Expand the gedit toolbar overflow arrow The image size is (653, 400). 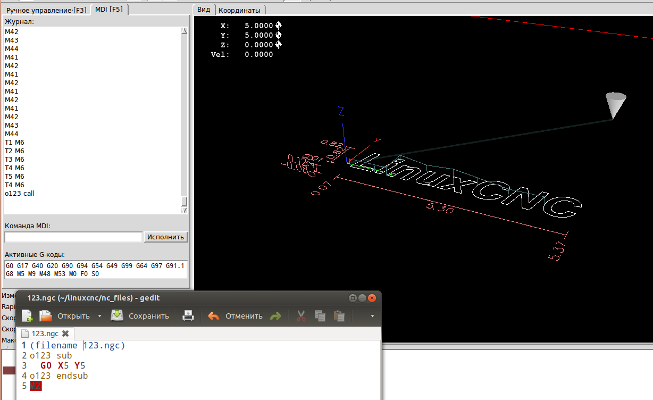pos(372,316)
